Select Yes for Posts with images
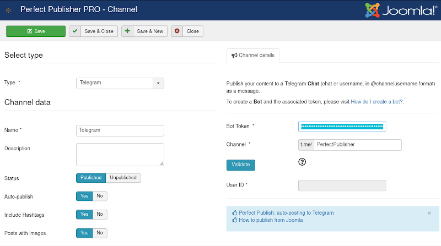This screenshot has height=246, width=441. coord(84,233)
